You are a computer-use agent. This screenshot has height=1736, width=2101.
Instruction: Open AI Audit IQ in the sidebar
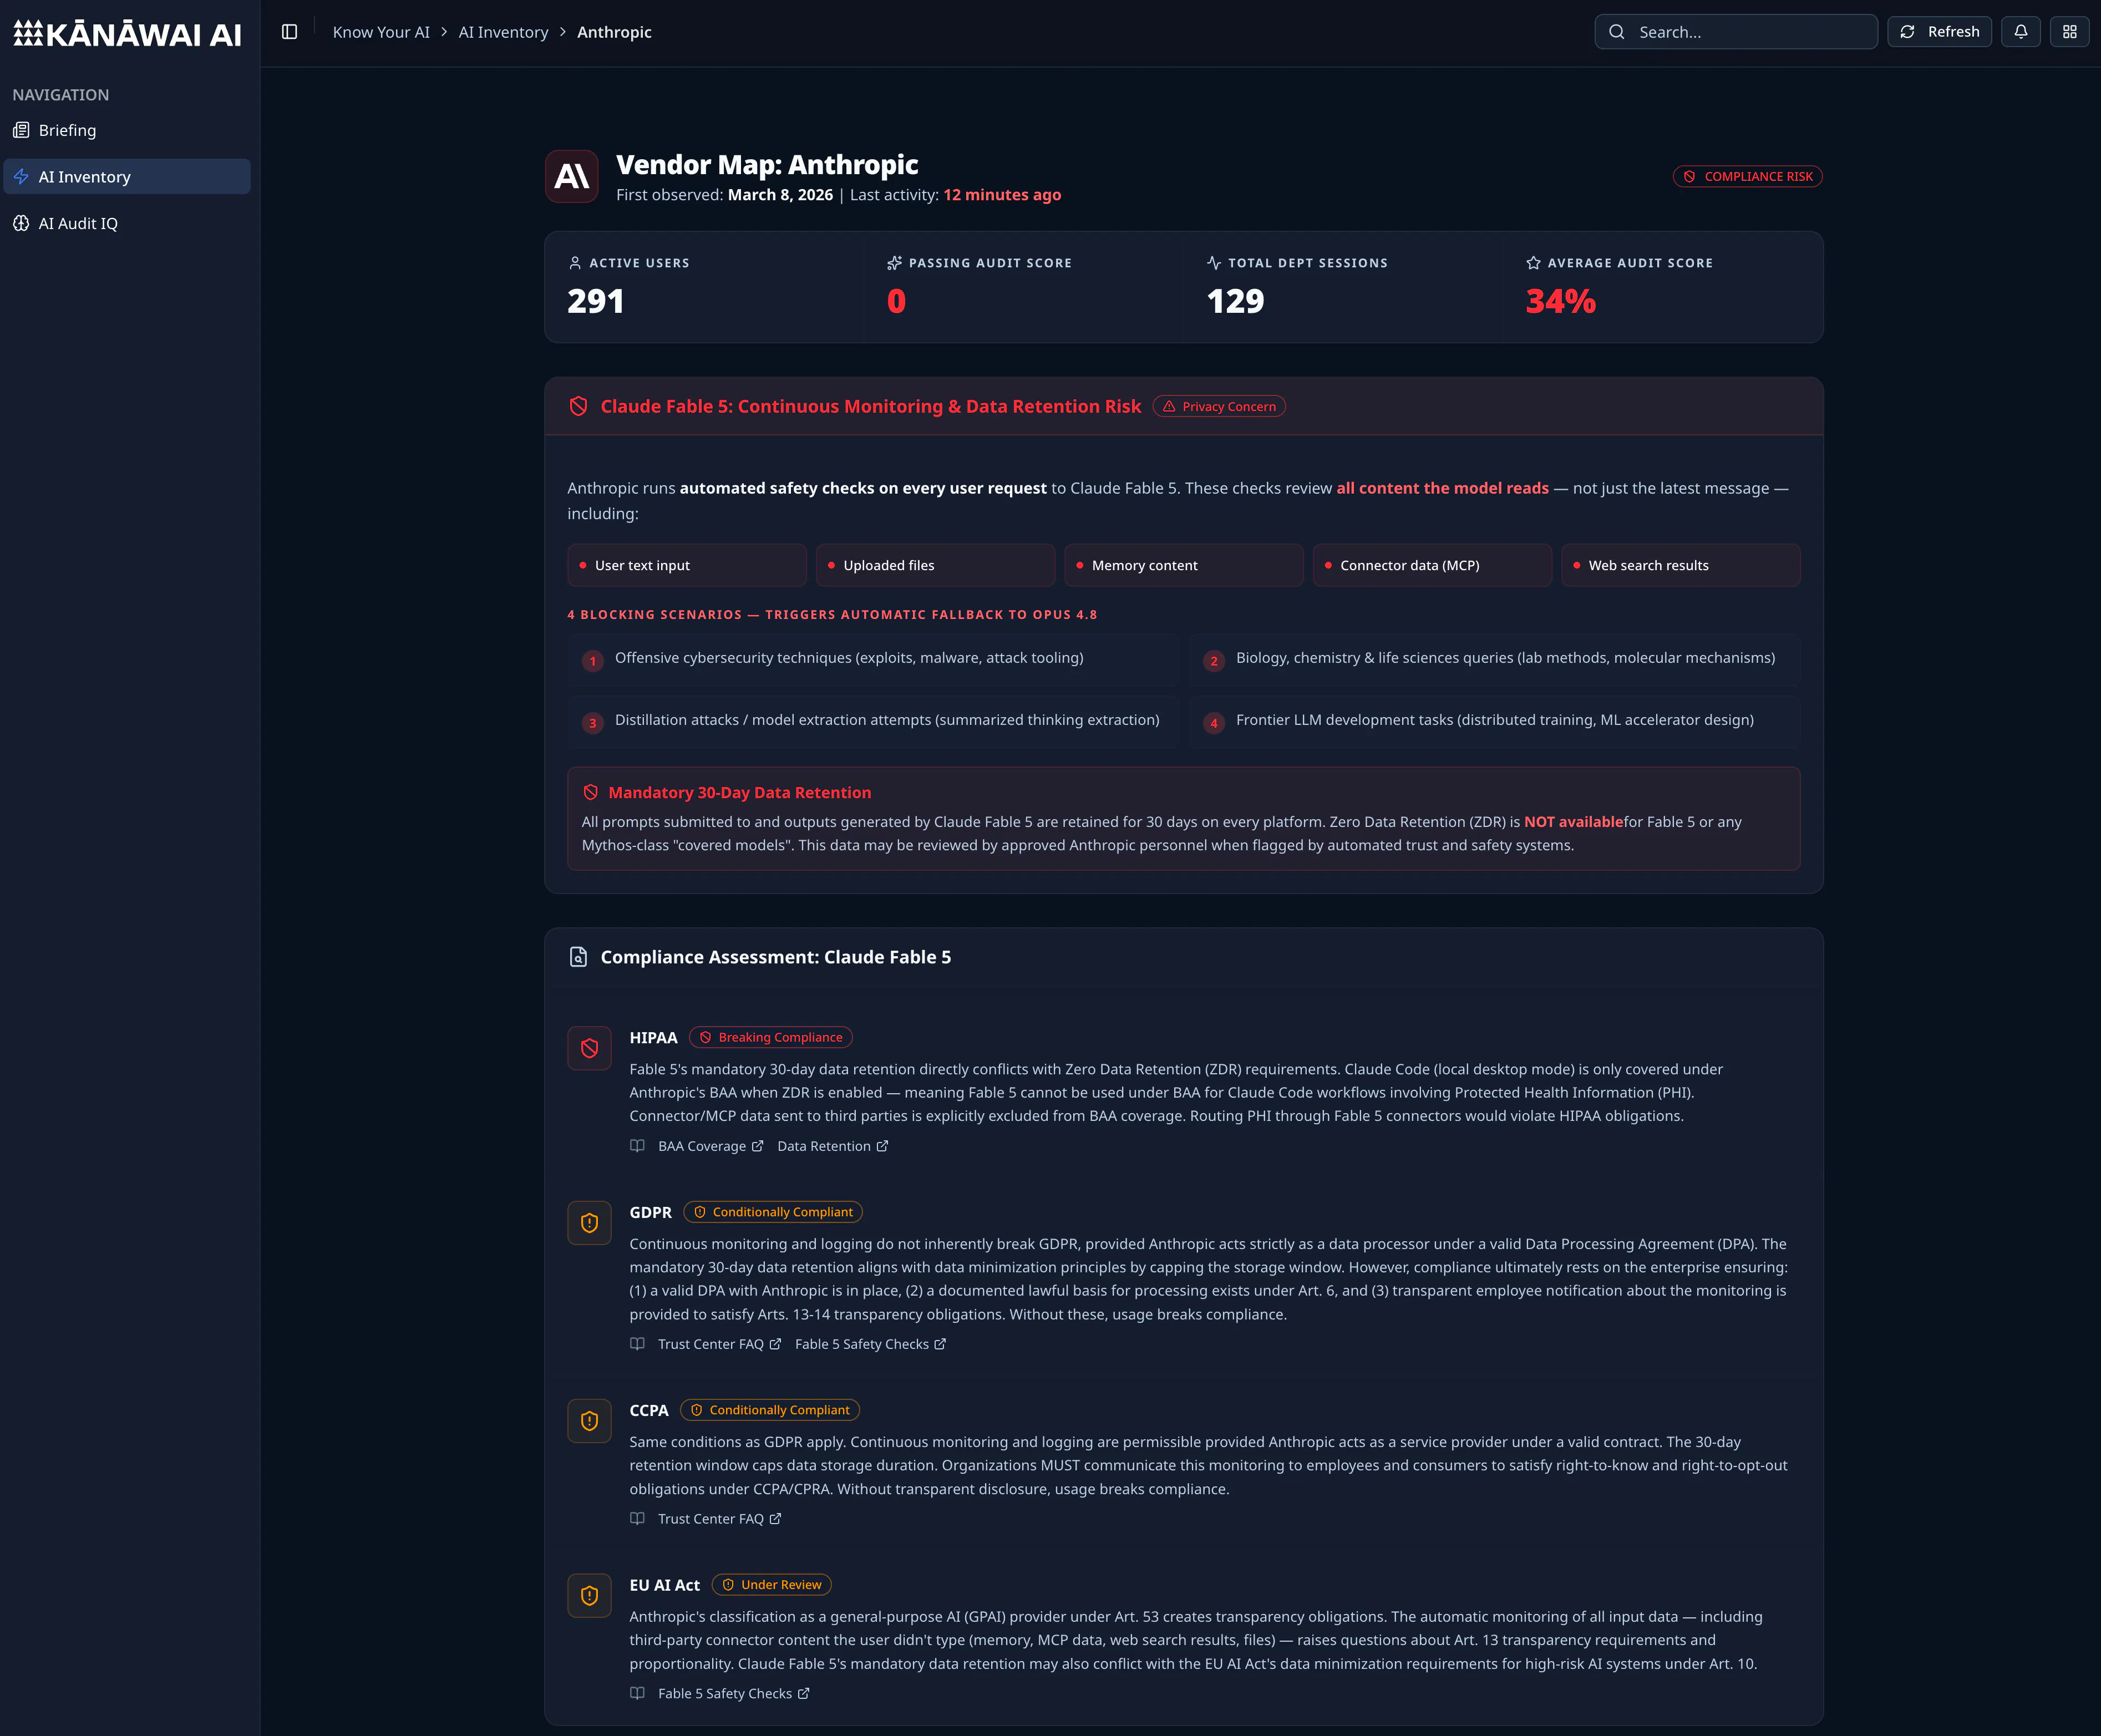click(127, 224)
